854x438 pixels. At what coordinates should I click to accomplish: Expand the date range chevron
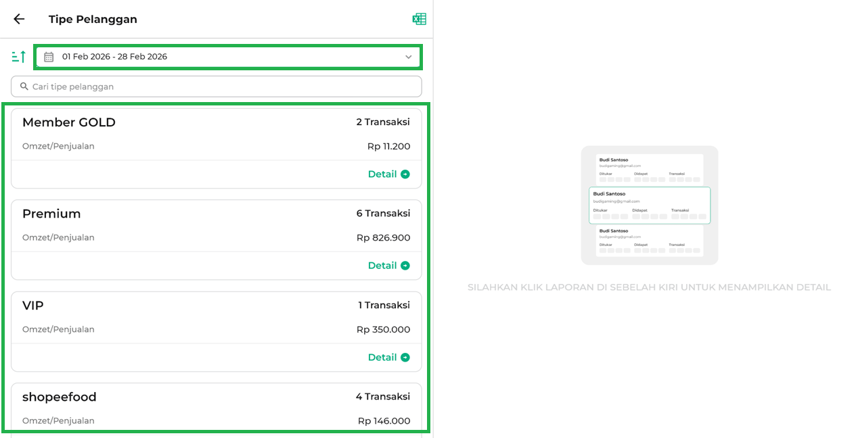(408, 57)
